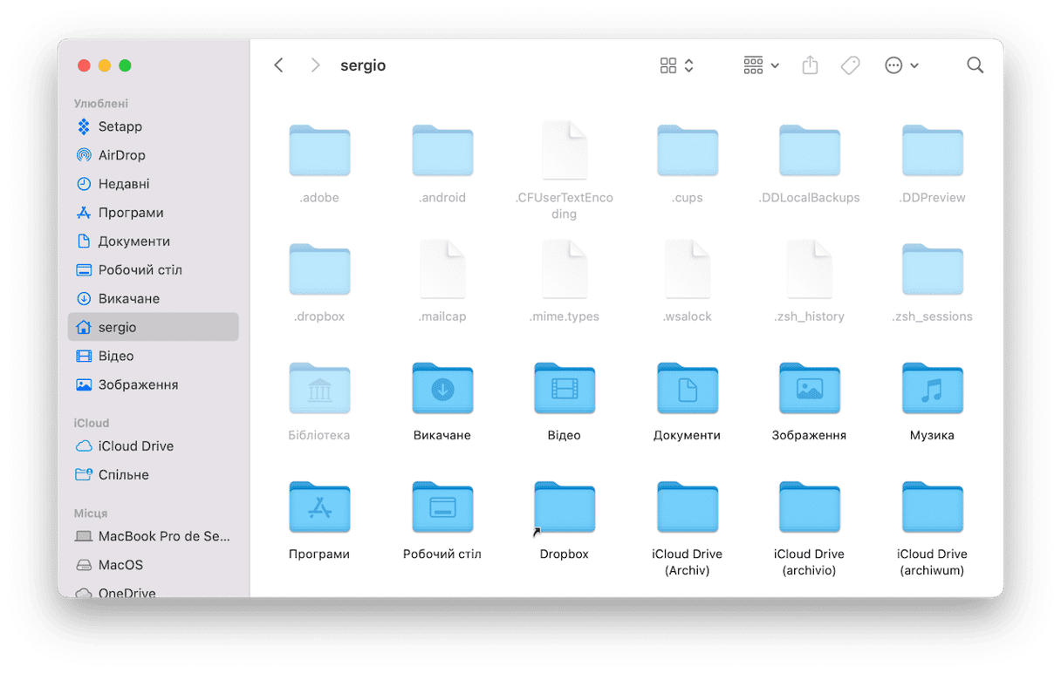The image size is (1061, 673).
Task: Select the .CFUserTextEncoding file
Action: pos(564,151)
